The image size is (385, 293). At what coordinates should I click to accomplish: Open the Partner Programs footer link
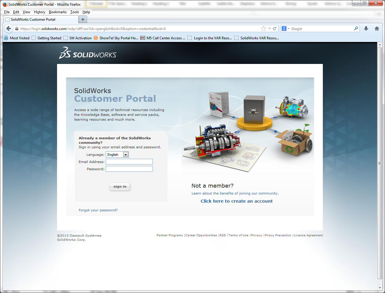170,235
